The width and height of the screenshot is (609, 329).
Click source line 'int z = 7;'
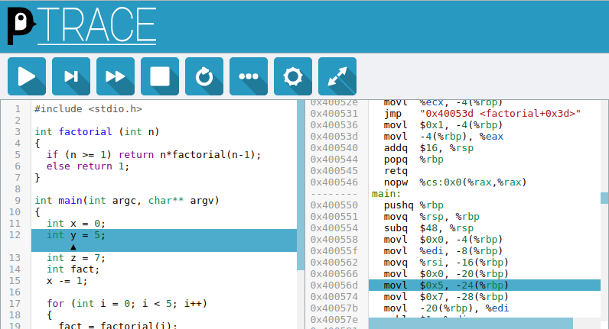pyautogui.click(x=76, y=258)
